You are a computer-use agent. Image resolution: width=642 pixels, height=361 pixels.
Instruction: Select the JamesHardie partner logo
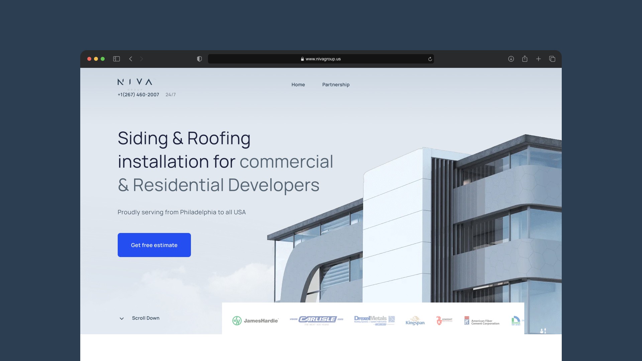point(255,321)
